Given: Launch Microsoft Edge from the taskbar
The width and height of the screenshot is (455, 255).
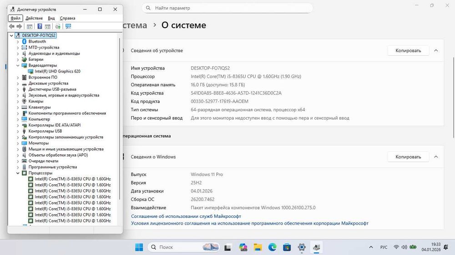Looking at the screenshot, I should click(x=272, y=247).
